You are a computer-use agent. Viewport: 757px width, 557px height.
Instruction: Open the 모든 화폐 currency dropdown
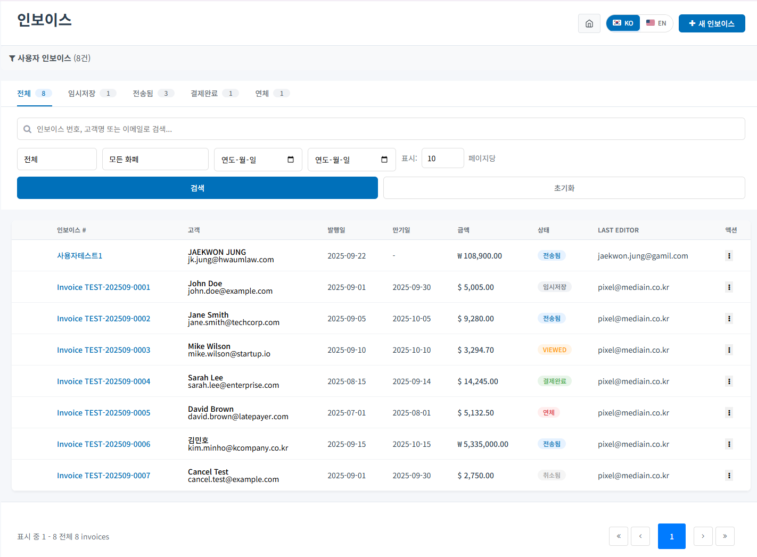(x=155, y=159)
